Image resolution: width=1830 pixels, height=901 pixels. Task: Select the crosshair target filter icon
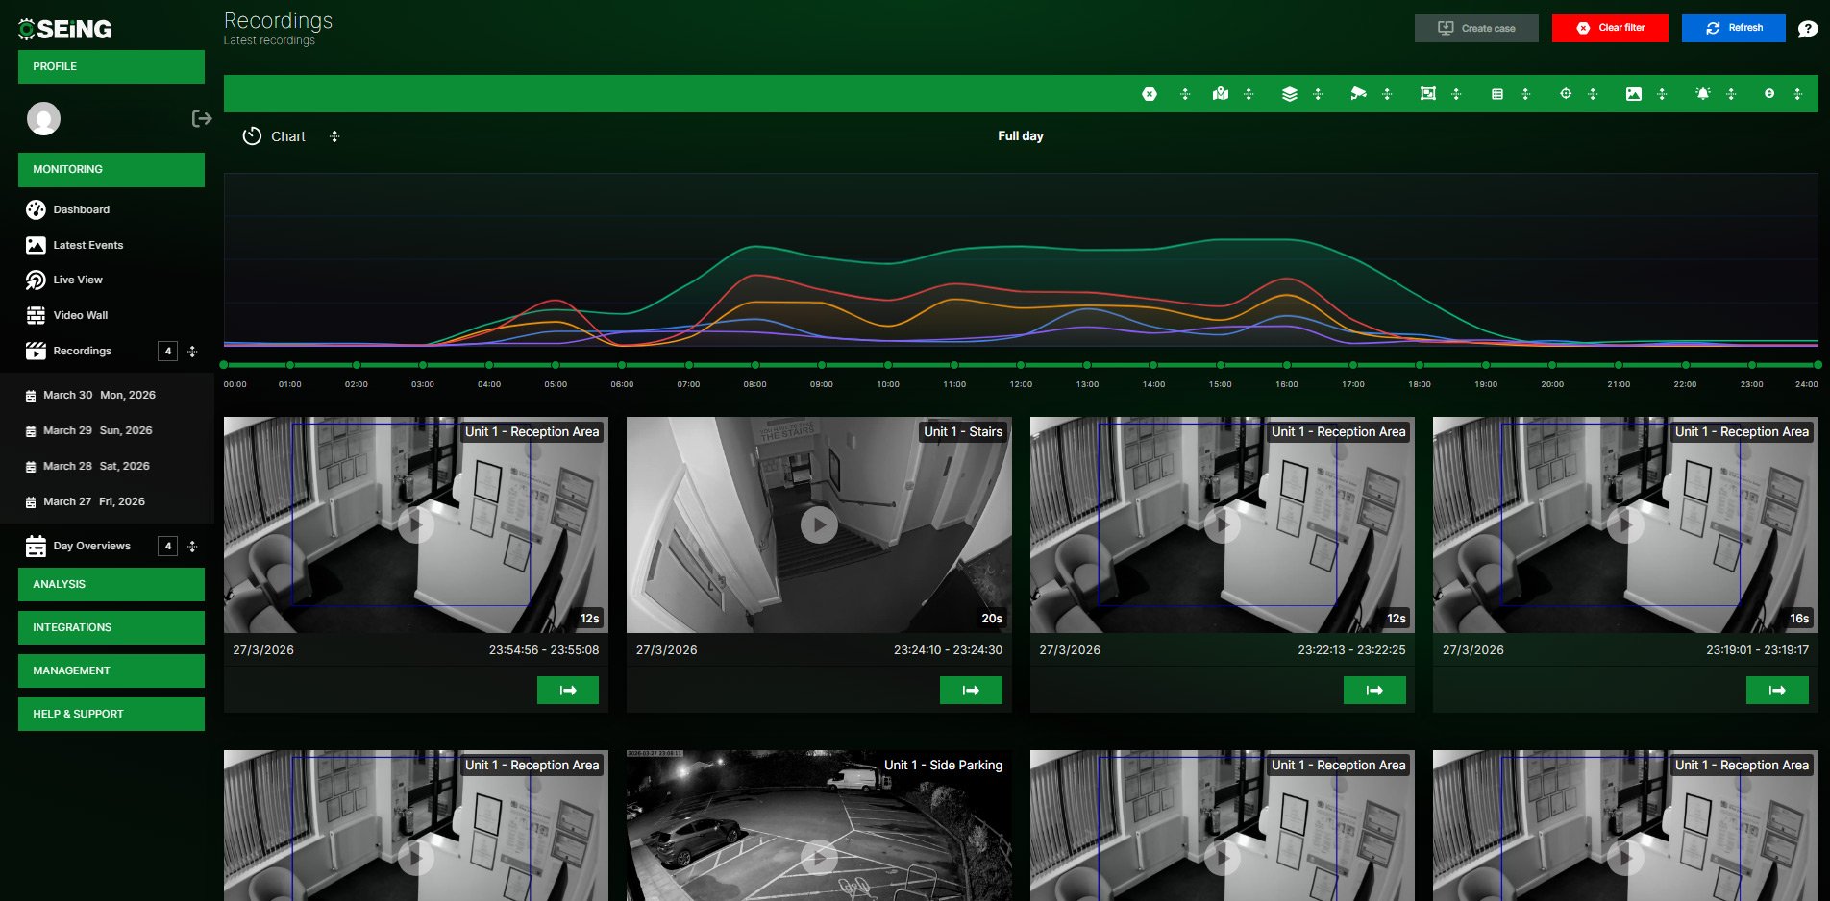pos(1566,93)
